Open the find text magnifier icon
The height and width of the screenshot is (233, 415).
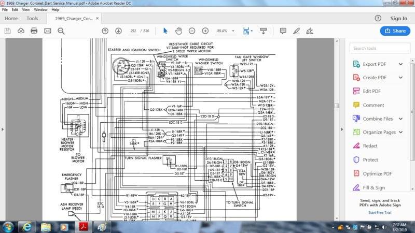(x=61, y=31)
